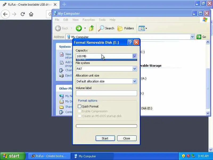Open the Views icon menu

click(x=142, y=29)
